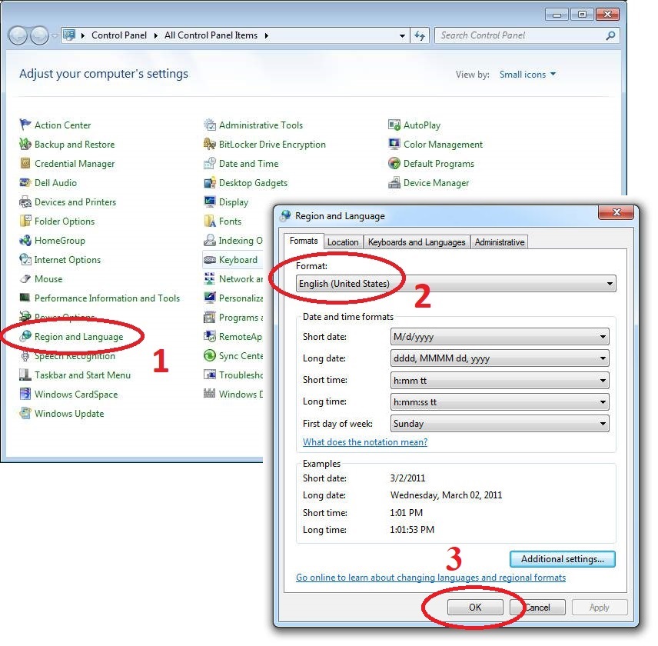Click the Display icon
The image size is (658, 646).
(x=209, y=202)
